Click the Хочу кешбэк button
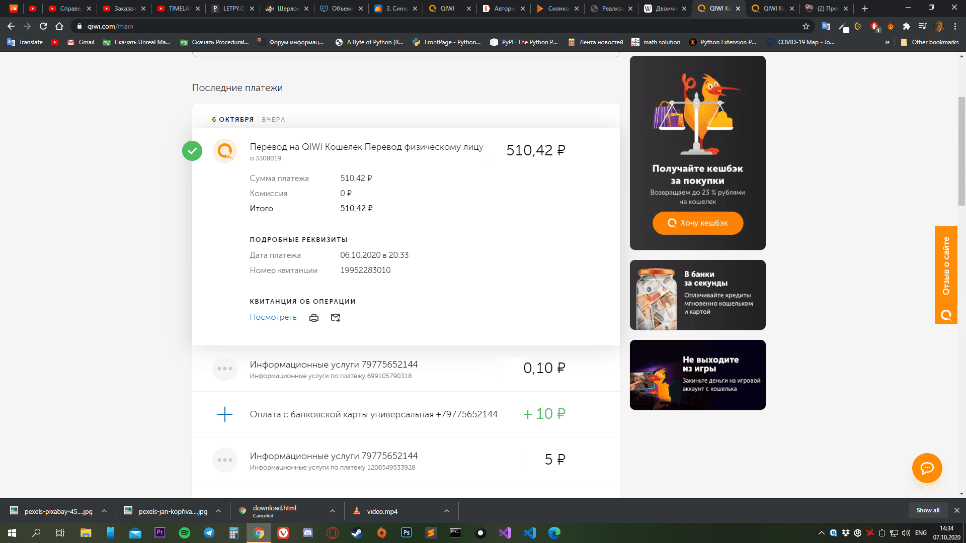Viewport: 966px width, 543px height. pyautogui.click(x=697, y=223)
